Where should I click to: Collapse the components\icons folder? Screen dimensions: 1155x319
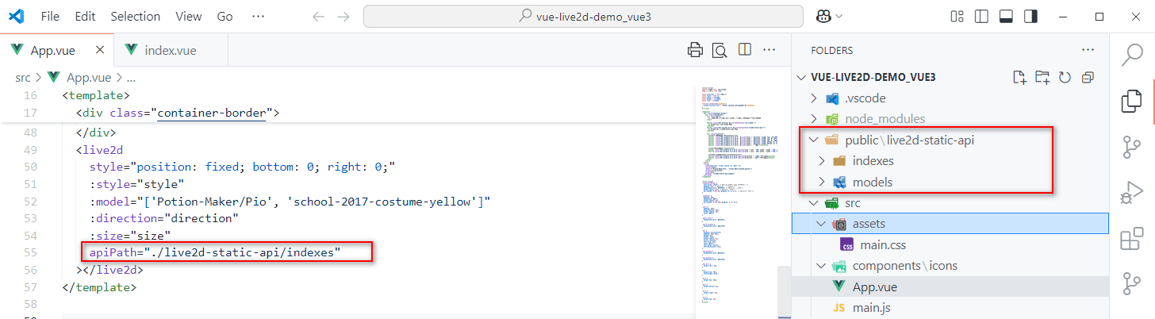point(820,266)
